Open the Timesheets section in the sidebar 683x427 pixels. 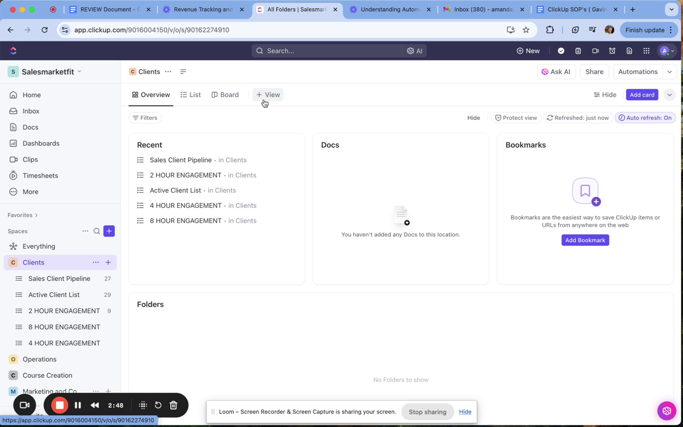click(x=39, y=176)
